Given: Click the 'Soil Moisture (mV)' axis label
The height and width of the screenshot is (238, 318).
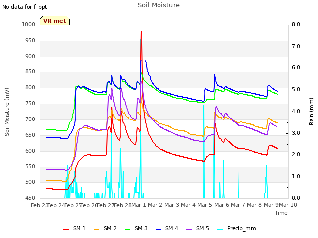Looking at the screenshot, I should (x=7, y=112).
